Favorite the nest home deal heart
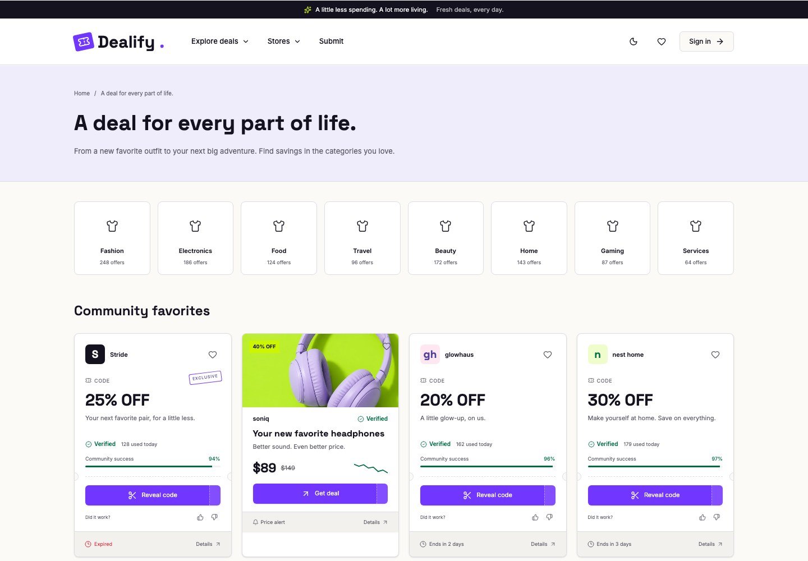Image resolution: width=808 pixels, height=561 pixels. [715, 355]
